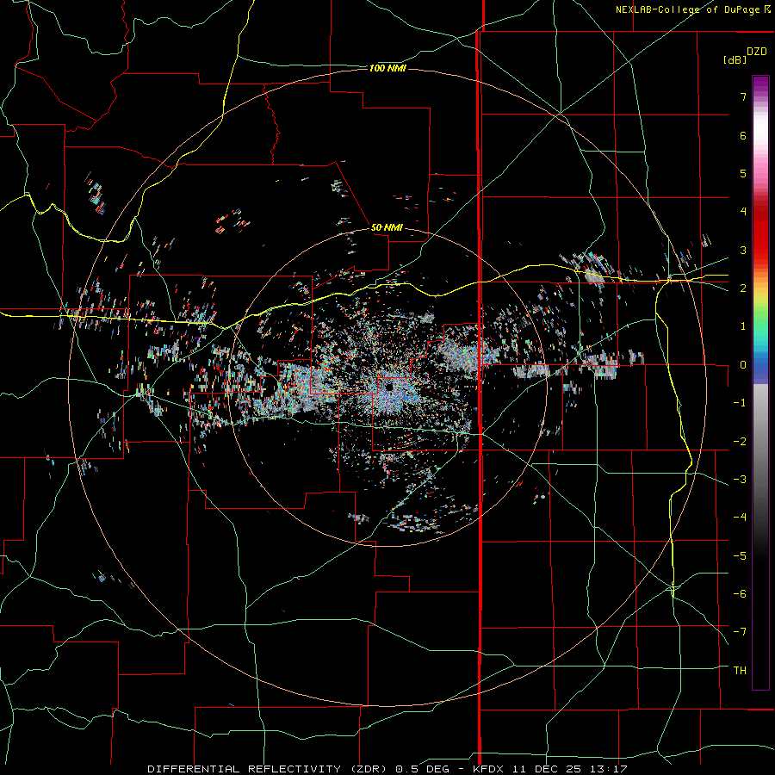Click the '-4' value on the color scale
The width and height of the screenshot is (775, 775).
740,518
